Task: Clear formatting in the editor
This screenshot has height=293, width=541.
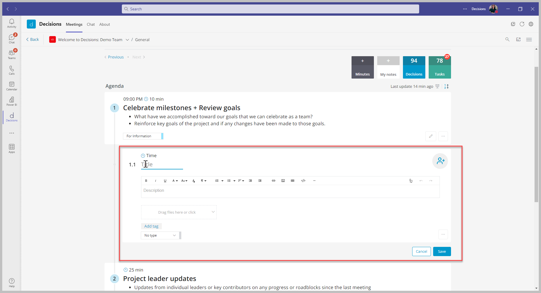Action: (x=411, y=181)
